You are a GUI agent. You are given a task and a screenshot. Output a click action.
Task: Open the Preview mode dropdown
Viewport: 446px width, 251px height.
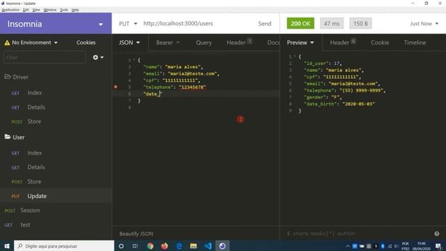coord(300,43)
